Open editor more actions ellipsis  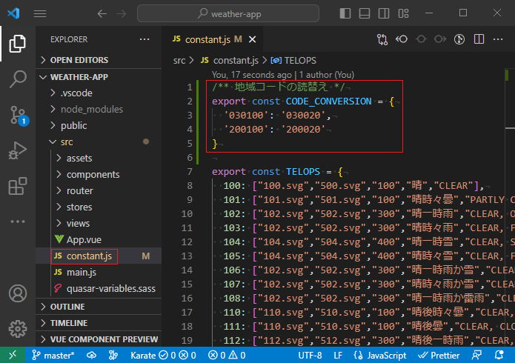(x=498, y=39)
